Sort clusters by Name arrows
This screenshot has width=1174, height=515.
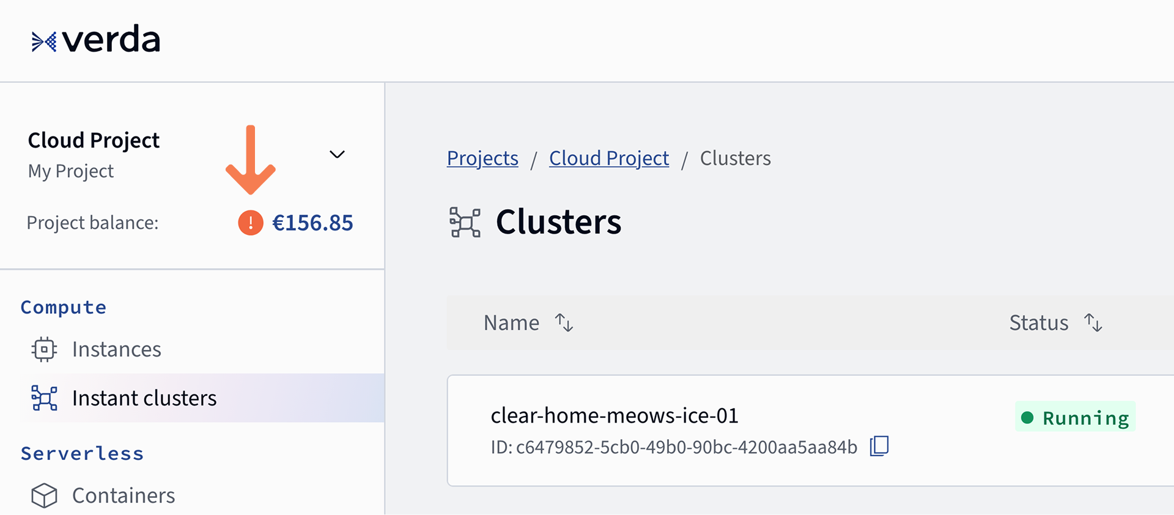[564, 322]
